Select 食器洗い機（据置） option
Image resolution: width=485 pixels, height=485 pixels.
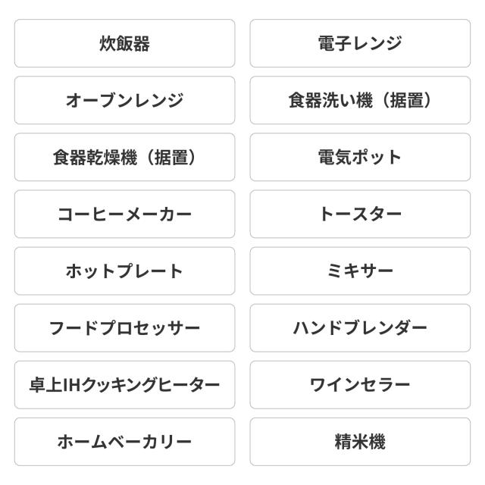tap(360, 100)
